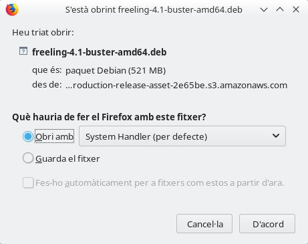Click the dialog title bar text
The height and width of the screenshot is (244, 308).
coord(154,10)
